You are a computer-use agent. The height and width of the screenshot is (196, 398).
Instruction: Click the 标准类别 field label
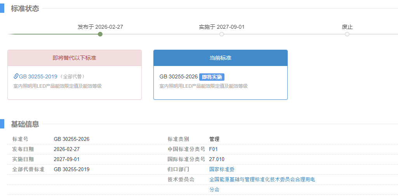pyautogui.click(x=178, y=139)
